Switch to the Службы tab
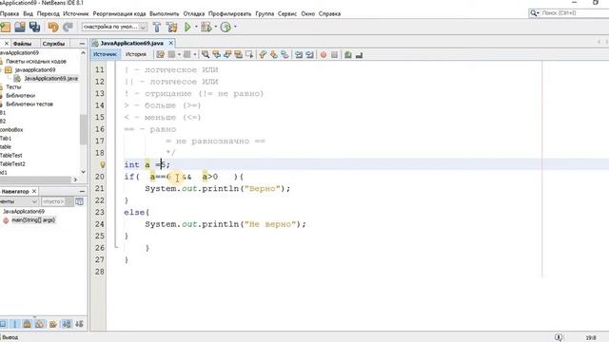The height and width of the screenshot is (342, 609). click(53, 44)
